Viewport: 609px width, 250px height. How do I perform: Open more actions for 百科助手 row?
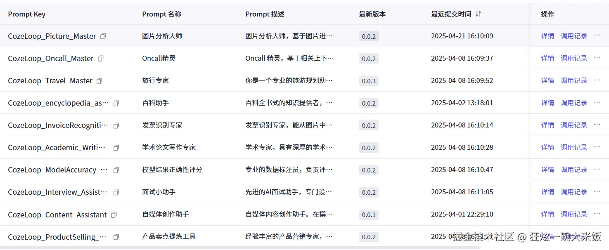point(597,102)
